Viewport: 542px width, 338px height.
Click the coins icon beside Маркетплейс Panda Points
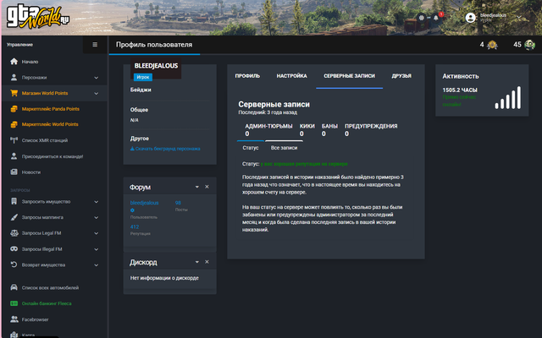[14, 109]
